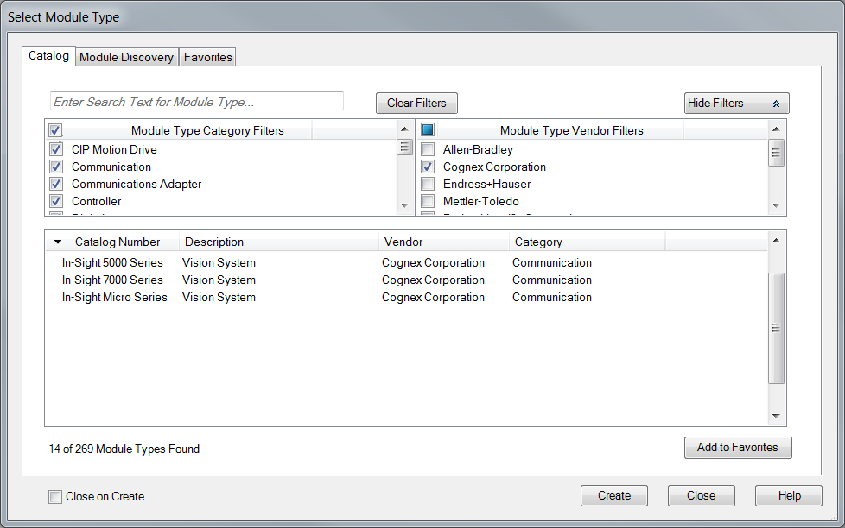Collapse filters using Hide Filters button
Viewport: 845px width, 528px height.
pos(736,104)
